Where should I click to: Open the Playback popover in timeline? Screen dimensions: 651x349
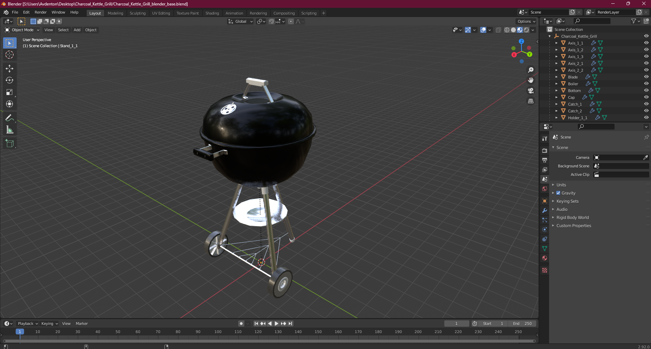pos(28,324)
